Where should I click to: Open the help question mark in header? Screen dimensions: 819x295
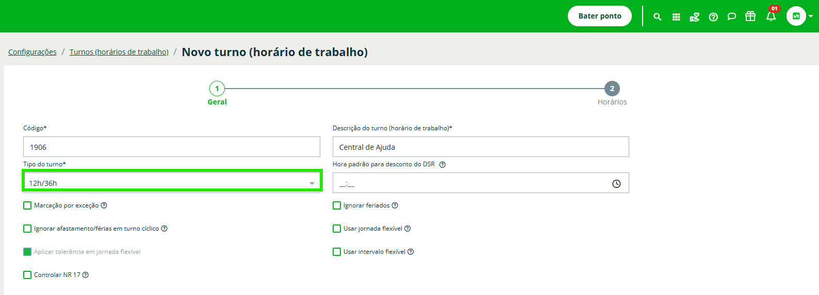point(713,16)
